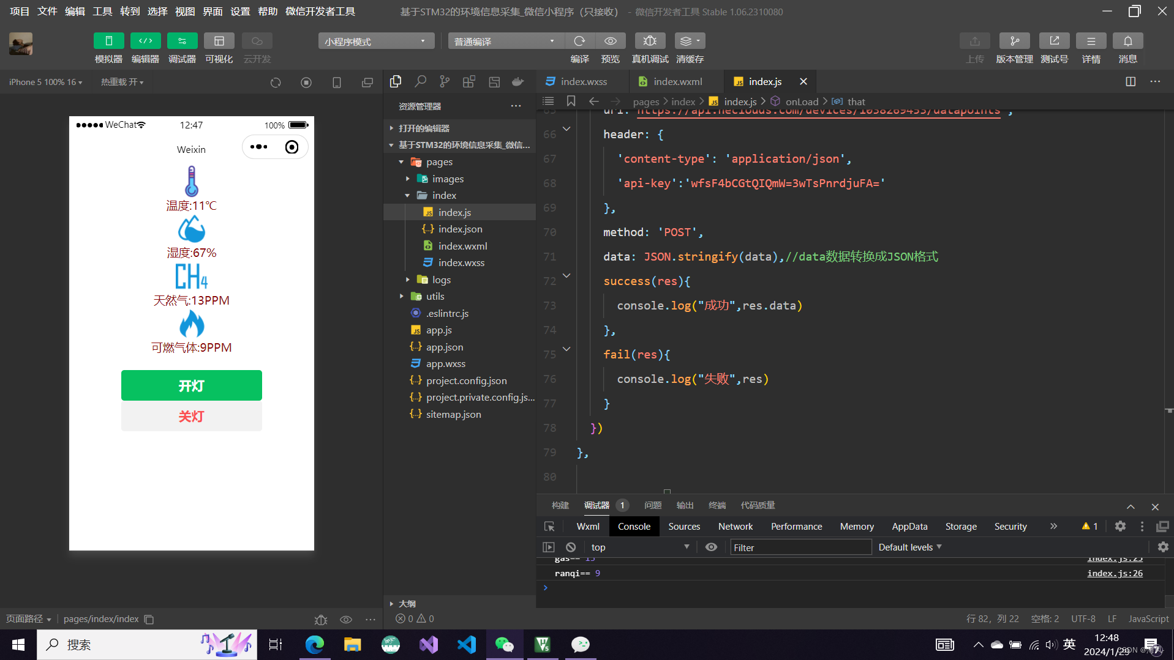Open the top context dropdown
The height and width of the screenshot is (660, 1174).
click(x=641, y=547)
